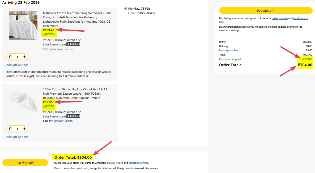
Task: Click the prime logo under the ₹199.45 price
Action: tap(49, 34)
